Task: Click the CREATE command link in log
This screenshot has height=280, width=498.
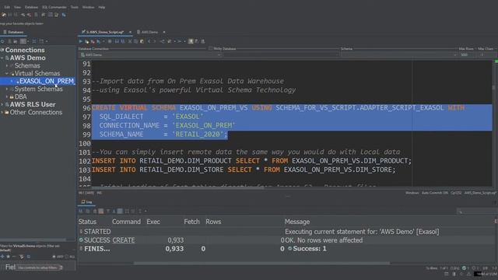Action: point(124,240)
